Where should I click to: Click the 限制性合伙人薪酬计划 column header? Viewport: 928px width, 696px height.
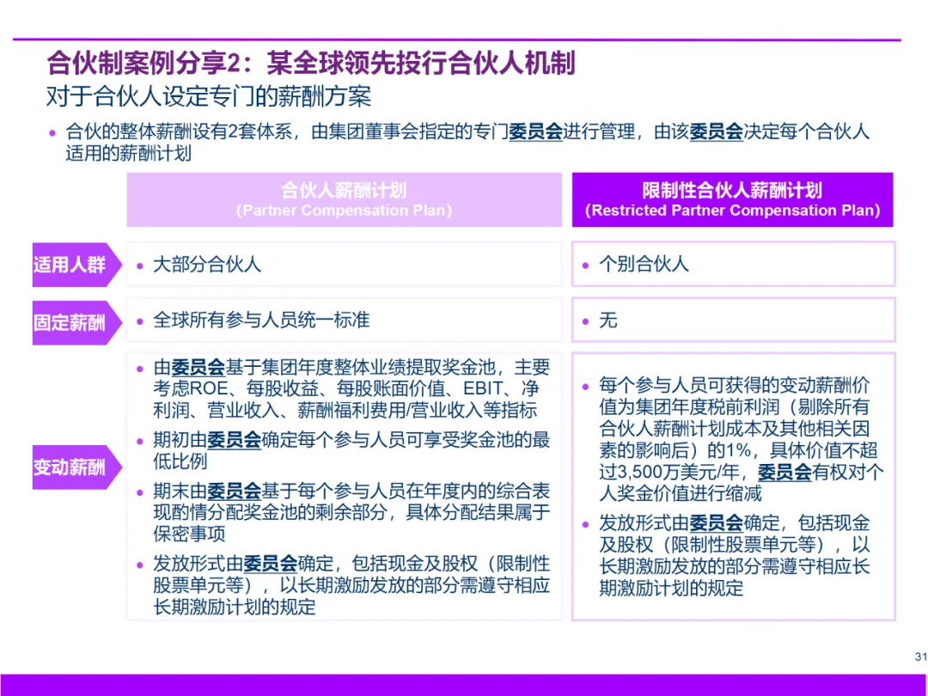[x=732, y=199]
